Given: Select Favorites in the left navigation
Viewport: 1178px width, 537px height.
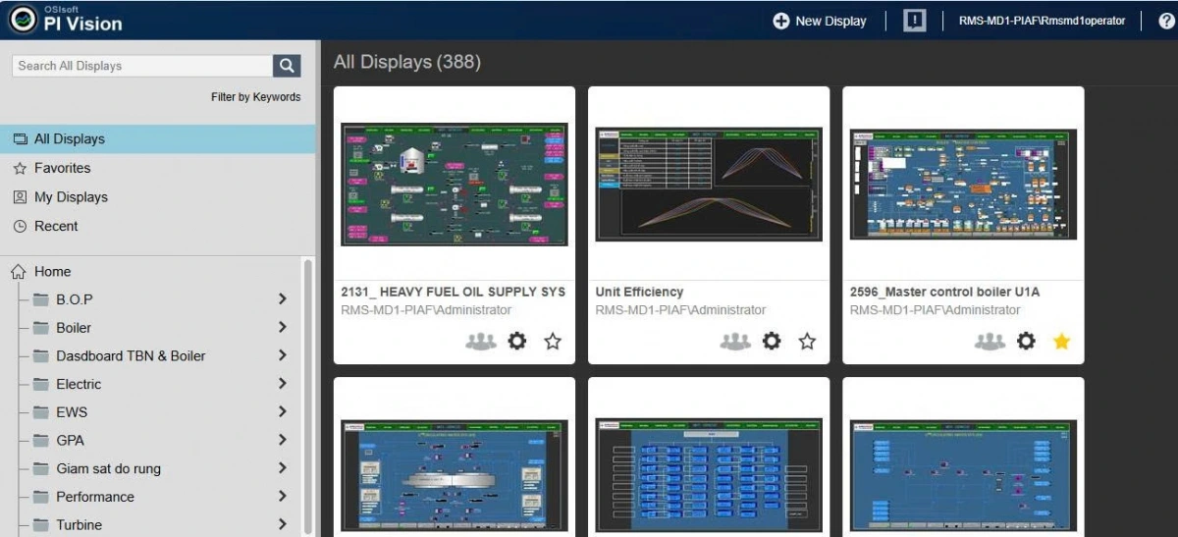Looking at the screenshot, I should [62, 168].
